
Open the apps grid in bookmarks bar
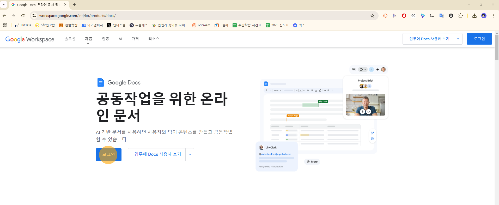5,25
